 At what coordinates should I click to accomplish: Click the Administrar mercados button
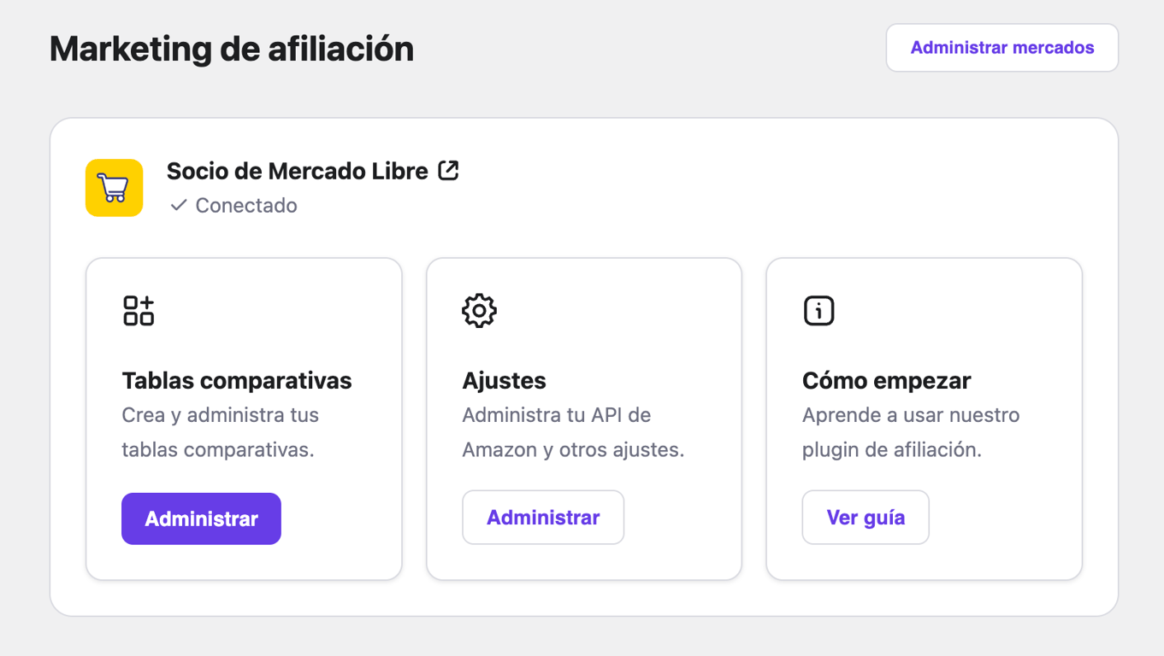1002,48
